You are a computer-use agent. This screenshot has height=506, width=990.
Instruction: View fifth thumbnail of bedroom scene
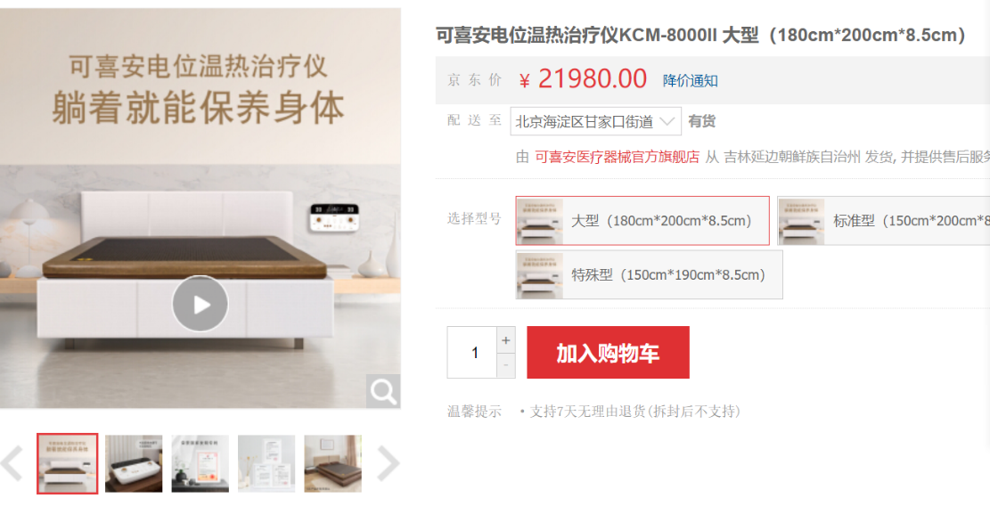point(332,463)
